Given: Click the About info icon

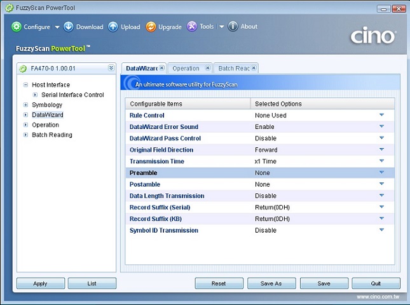Looking at the screenshot, I should coord(233,27).
